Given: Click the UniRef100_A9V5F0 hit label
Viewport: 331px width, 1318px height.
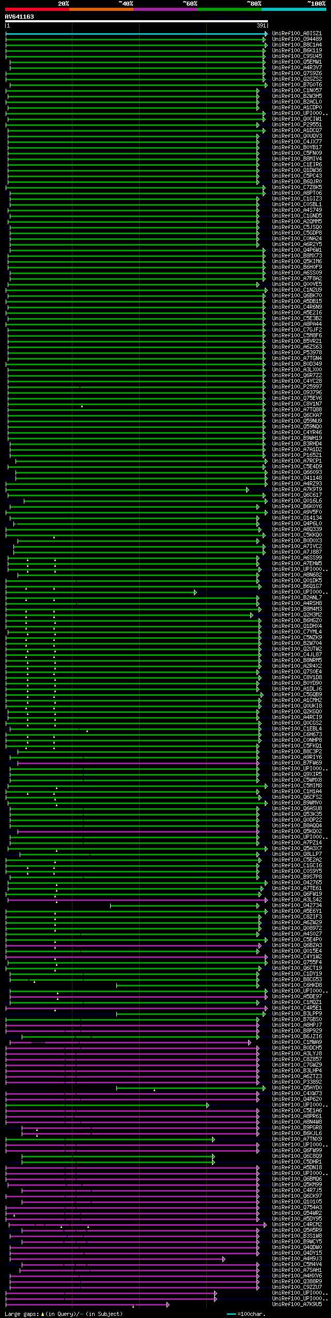Looking at the screenshot, I should point(297,512).
